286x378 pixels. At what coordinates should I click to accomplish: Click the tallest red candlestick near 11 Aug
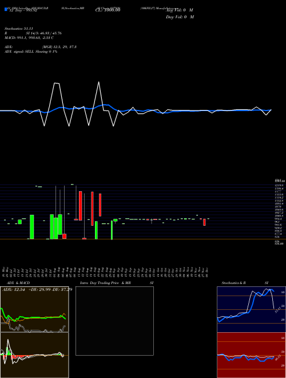(x=81, y=206)
